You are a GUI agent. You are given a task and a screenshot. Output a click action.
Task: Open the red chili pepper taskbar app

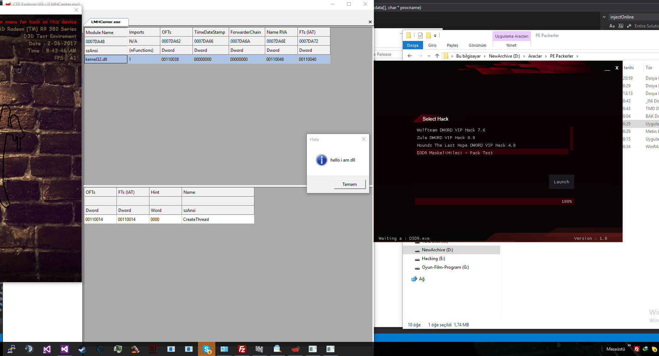pyautogui.click(x=295, y=349)
